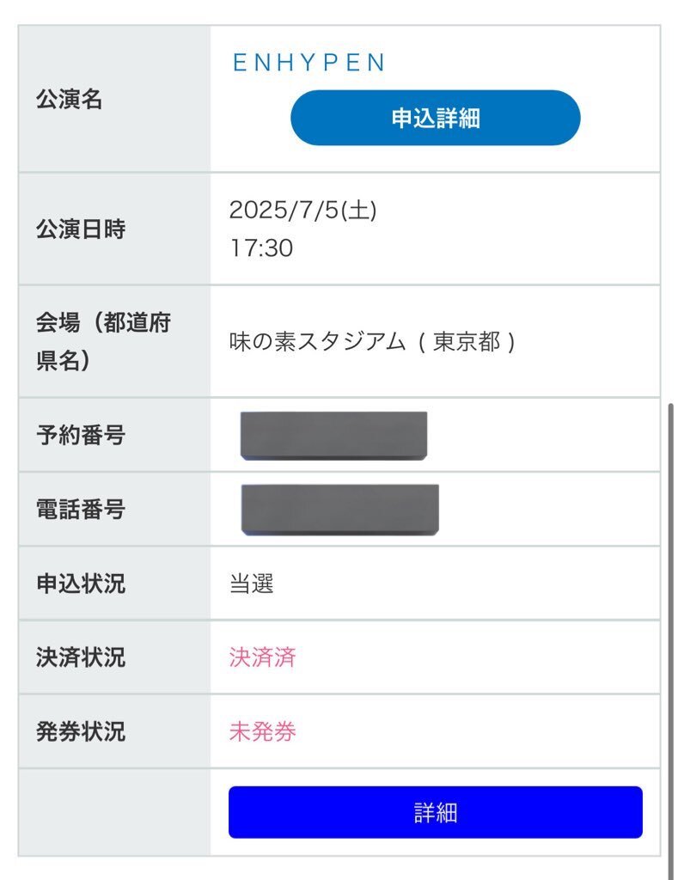Select the 申込状況 row label

click(x=80, y=584)
